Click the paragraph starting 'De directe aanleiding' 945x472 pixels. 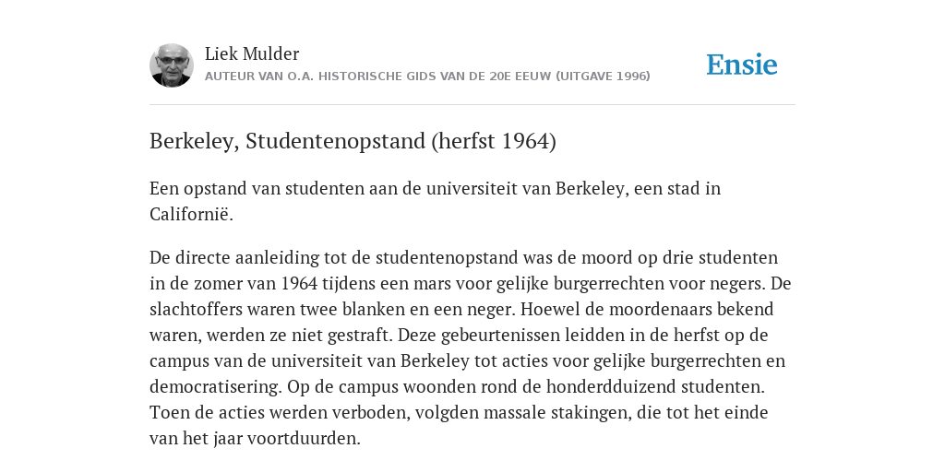click(470, 348)
